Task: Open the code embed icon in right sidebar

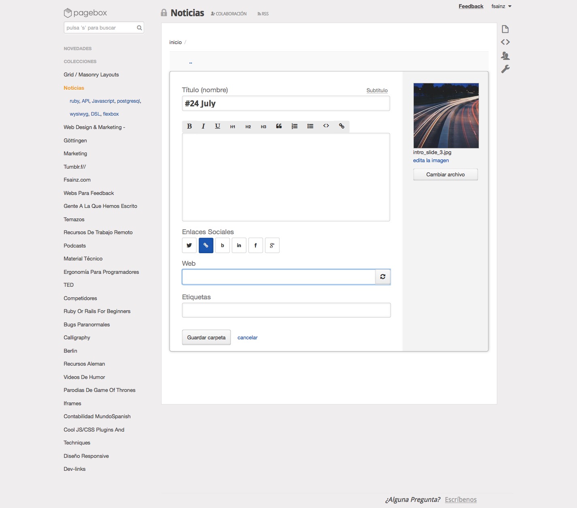Action: pos(505,42)
